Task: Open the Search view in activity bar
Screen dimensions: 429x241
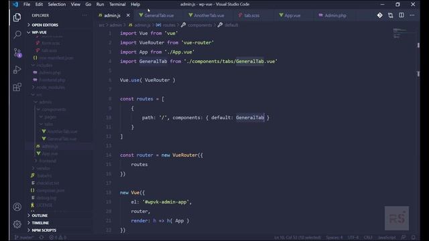Action: click(17, 35)
